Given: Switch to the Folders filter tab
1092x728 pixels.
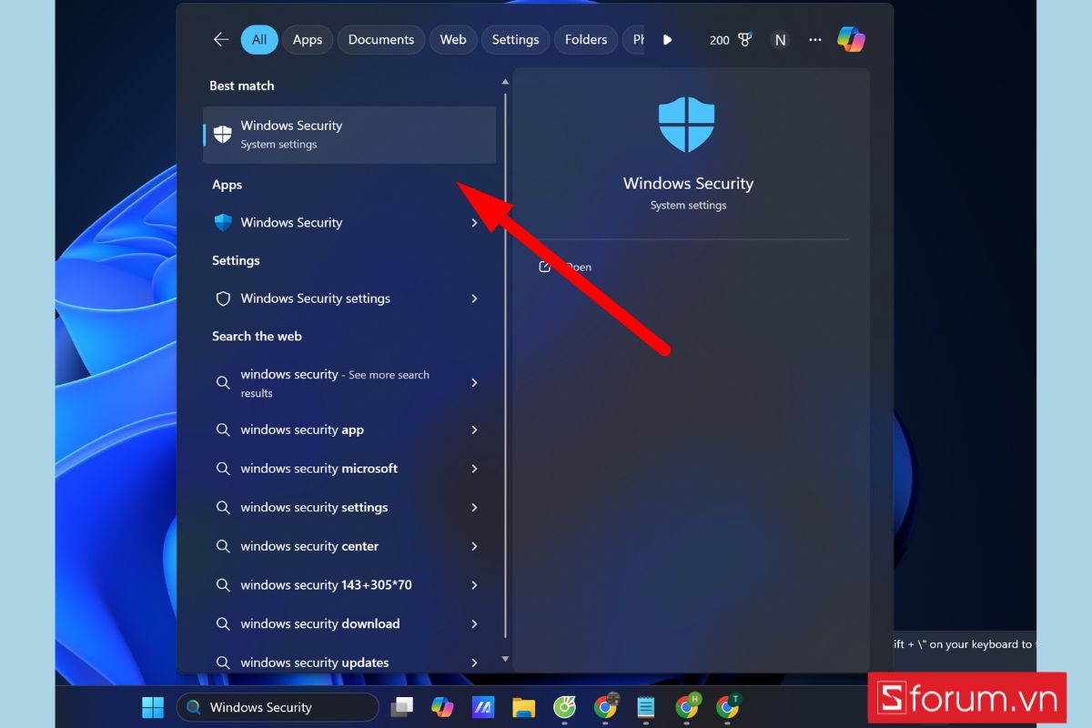Looking at the screenshot, I should (586, 39).
